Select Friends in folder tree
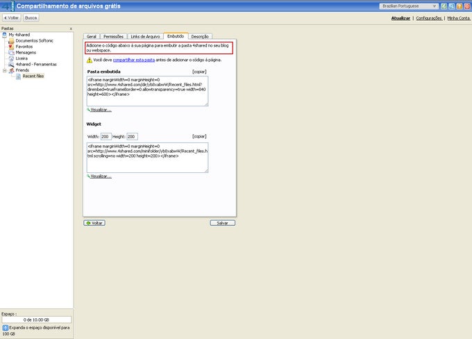The width and height of the screenshot is (472, 339). (x=23, y=70)
